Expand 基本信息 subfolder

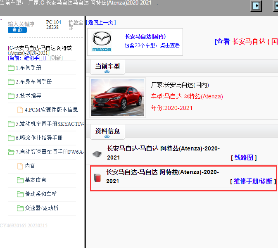(36, 180)
